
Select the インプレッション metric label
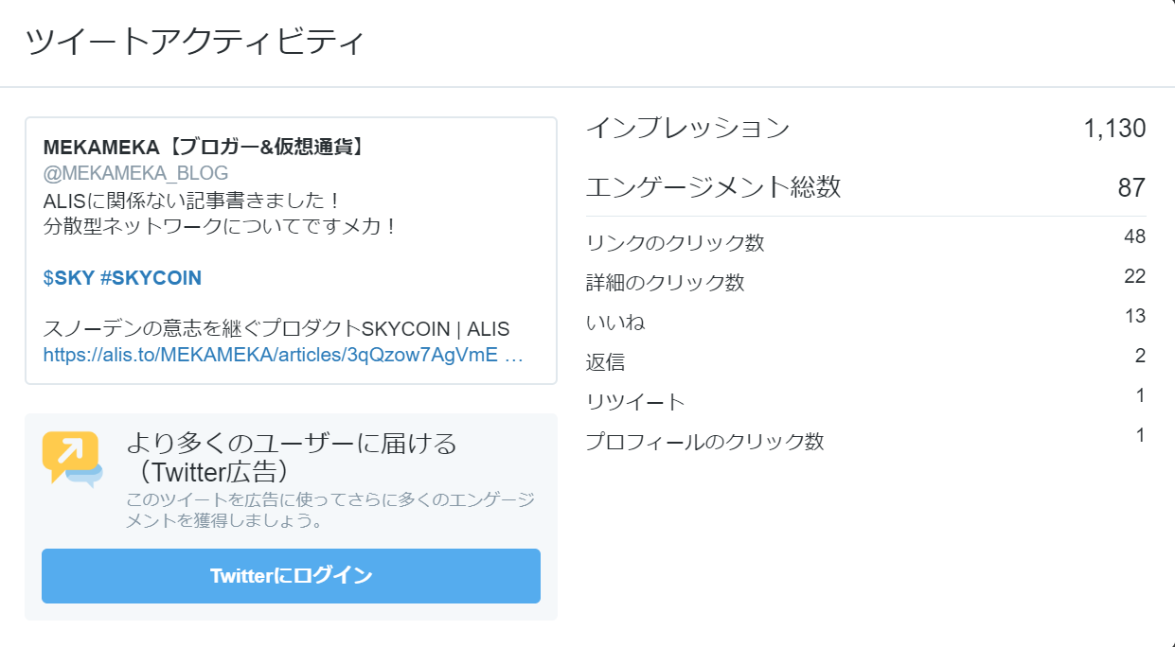[687, 128]
